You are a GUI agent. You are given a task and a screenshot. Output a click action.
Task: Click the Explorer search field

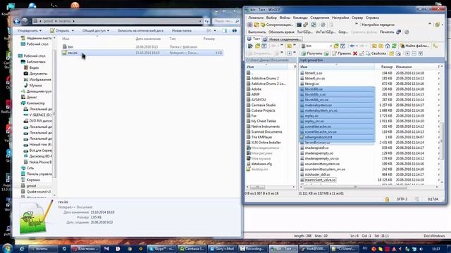pos(226,21)
